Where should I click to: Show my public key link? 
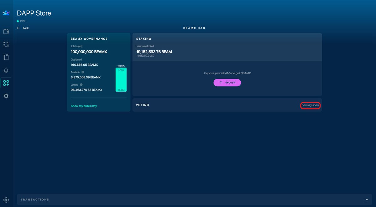click(84, 106)
